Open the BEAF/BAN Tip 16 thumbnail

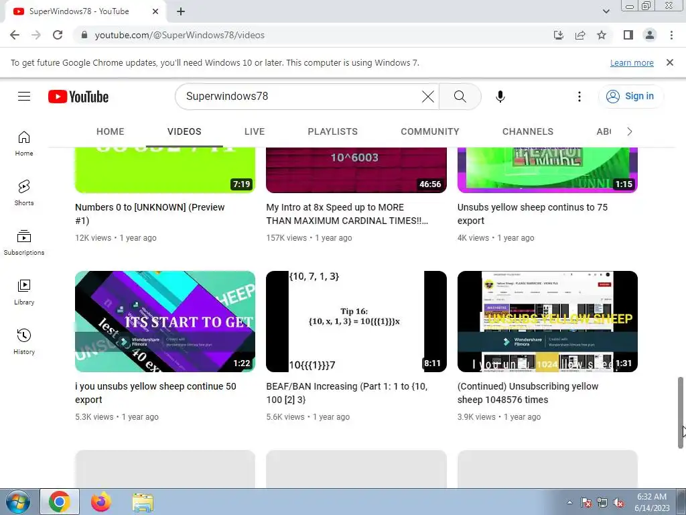(x=356, y=321)
